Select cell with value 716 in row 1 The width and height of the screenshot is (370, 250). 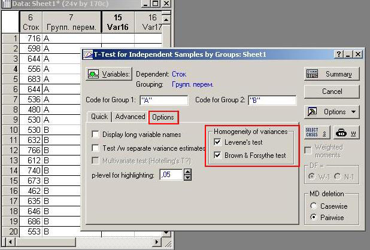(31, 38)
